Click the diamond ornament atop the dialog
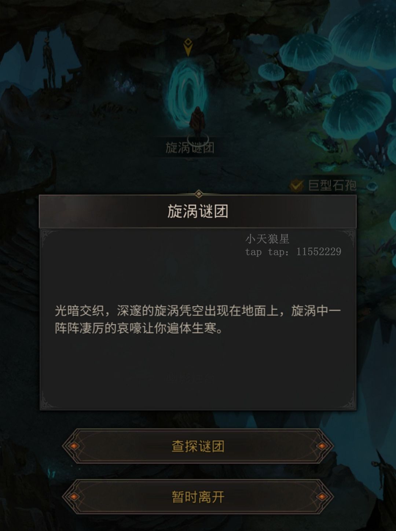This screenshot has width=396, height=531. pos(198,193)
